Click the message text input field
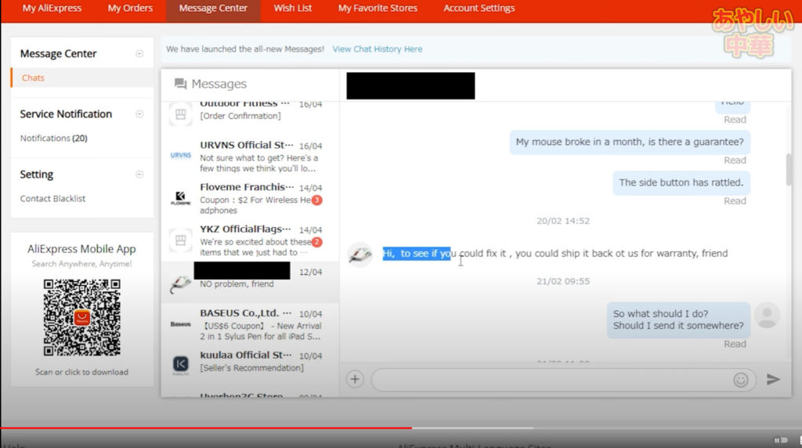 548,380
